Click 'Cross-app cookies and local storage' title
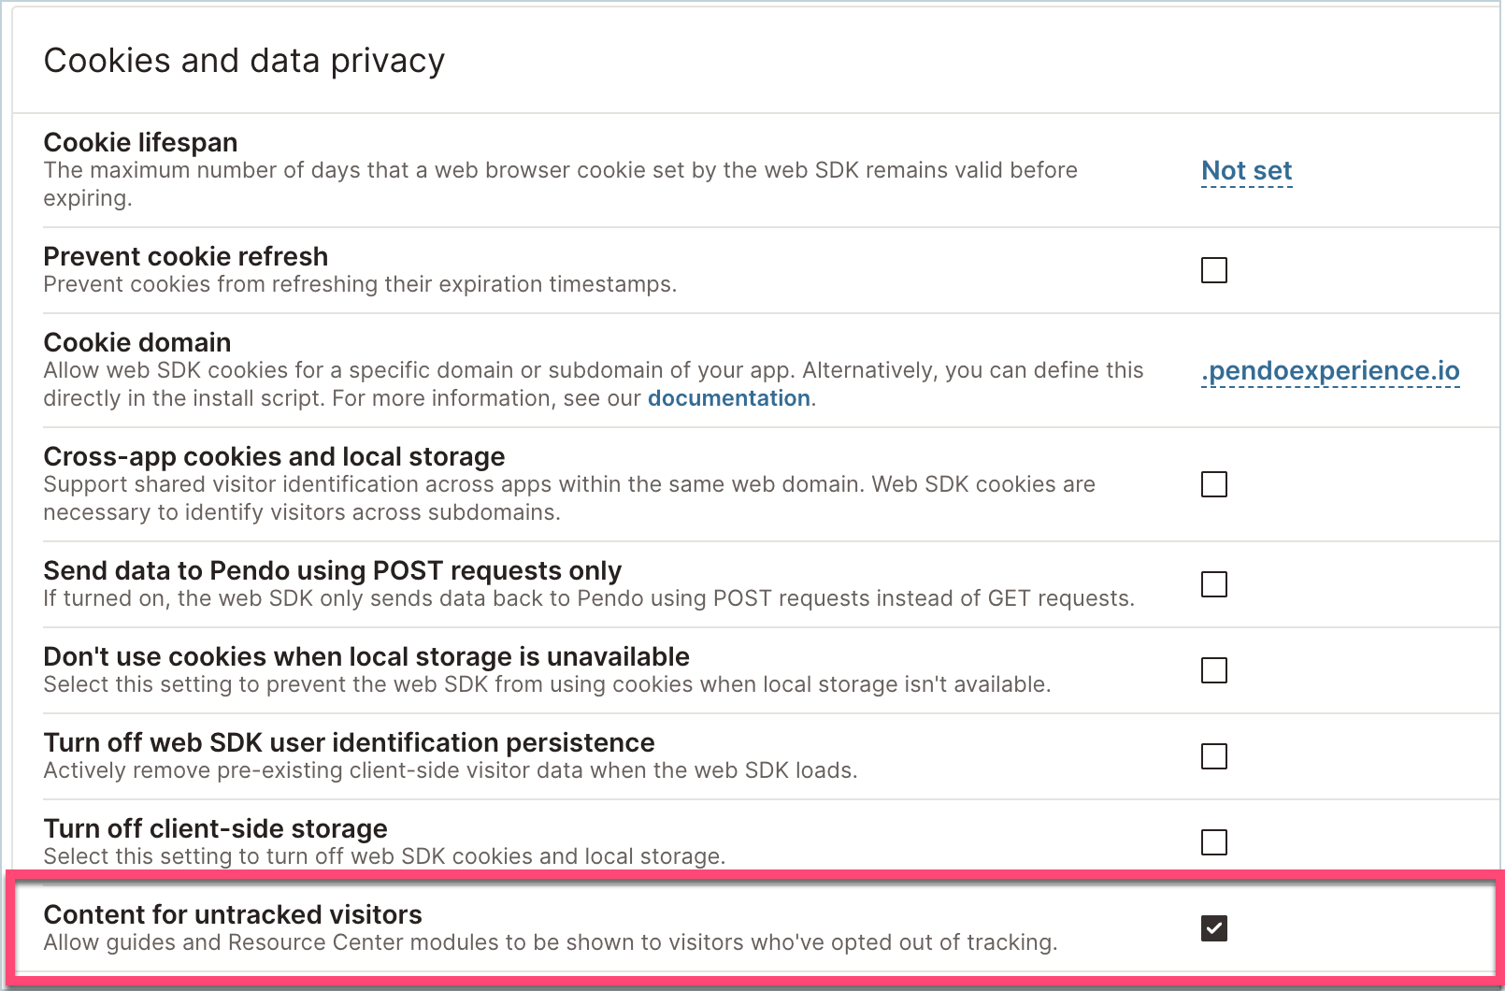This screenshot has width=1505, height=991. 274,456
